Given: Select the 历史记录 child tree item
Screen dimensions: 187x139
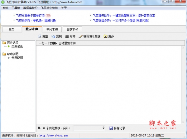Looking at the screenshot, I should pyautogui.click(x=17, y=46).
